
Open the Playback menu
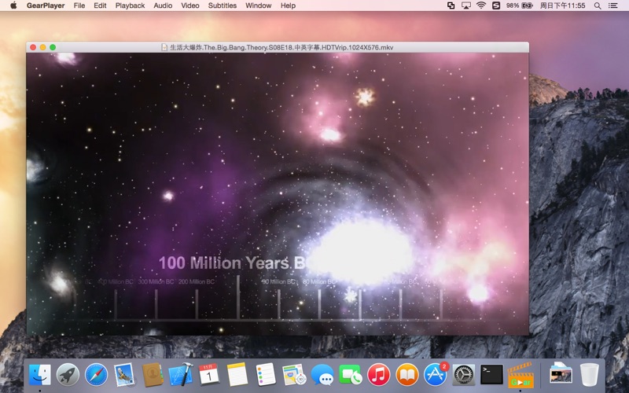pos(130,6)
